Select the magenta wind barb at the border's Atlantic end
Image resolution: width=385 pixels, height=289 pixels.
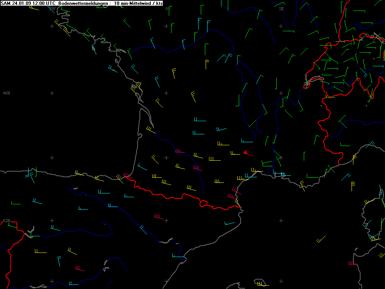(127, 175)
